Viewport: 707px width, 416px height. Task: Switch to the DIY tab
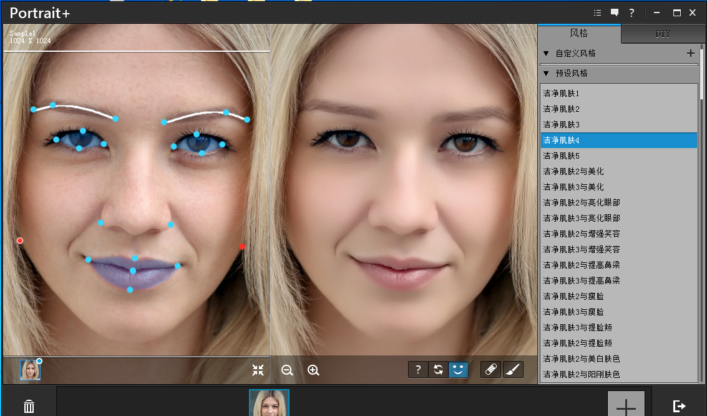pyautogui.click(x=663, y=34)
